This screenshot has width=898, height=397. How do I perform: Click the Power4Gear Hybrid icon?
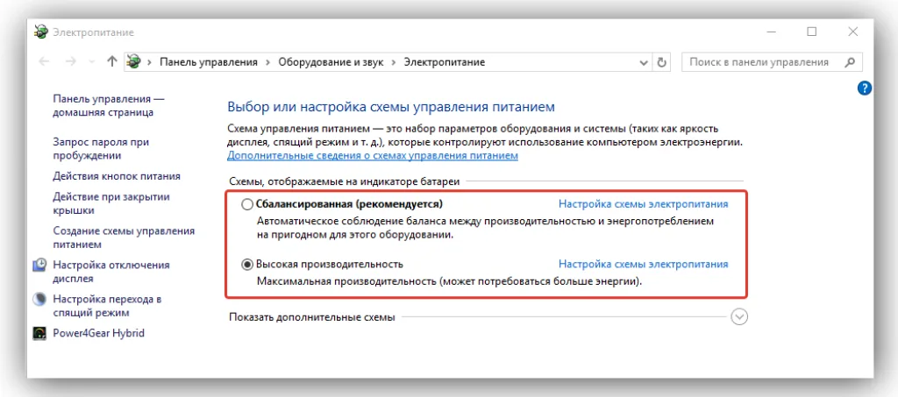coord(40,333)
